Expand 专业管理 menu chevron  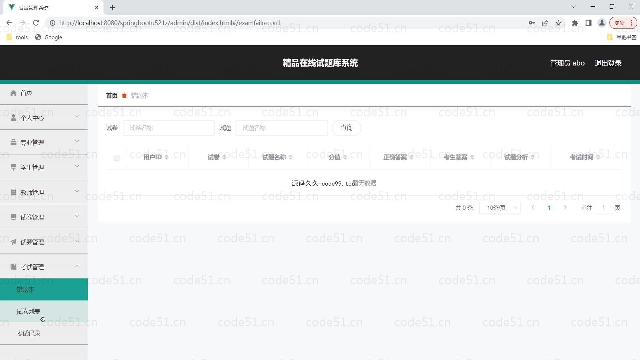pyautogui.click(x=77, y=141)
